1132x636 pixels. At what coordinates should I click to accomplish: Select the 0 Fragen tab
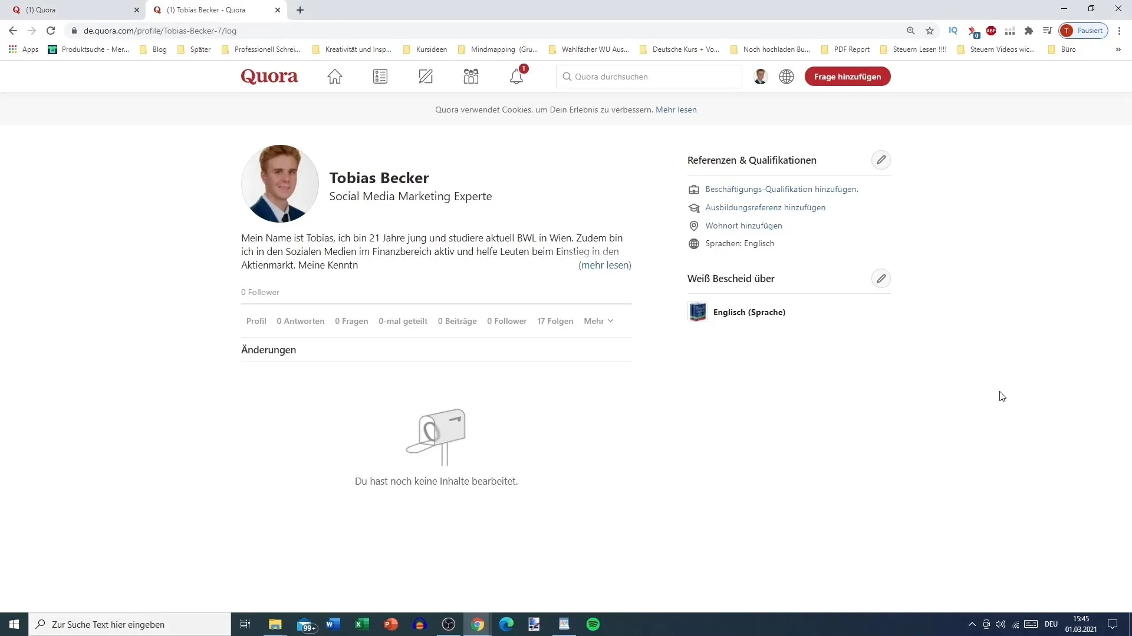pos(351,321)
